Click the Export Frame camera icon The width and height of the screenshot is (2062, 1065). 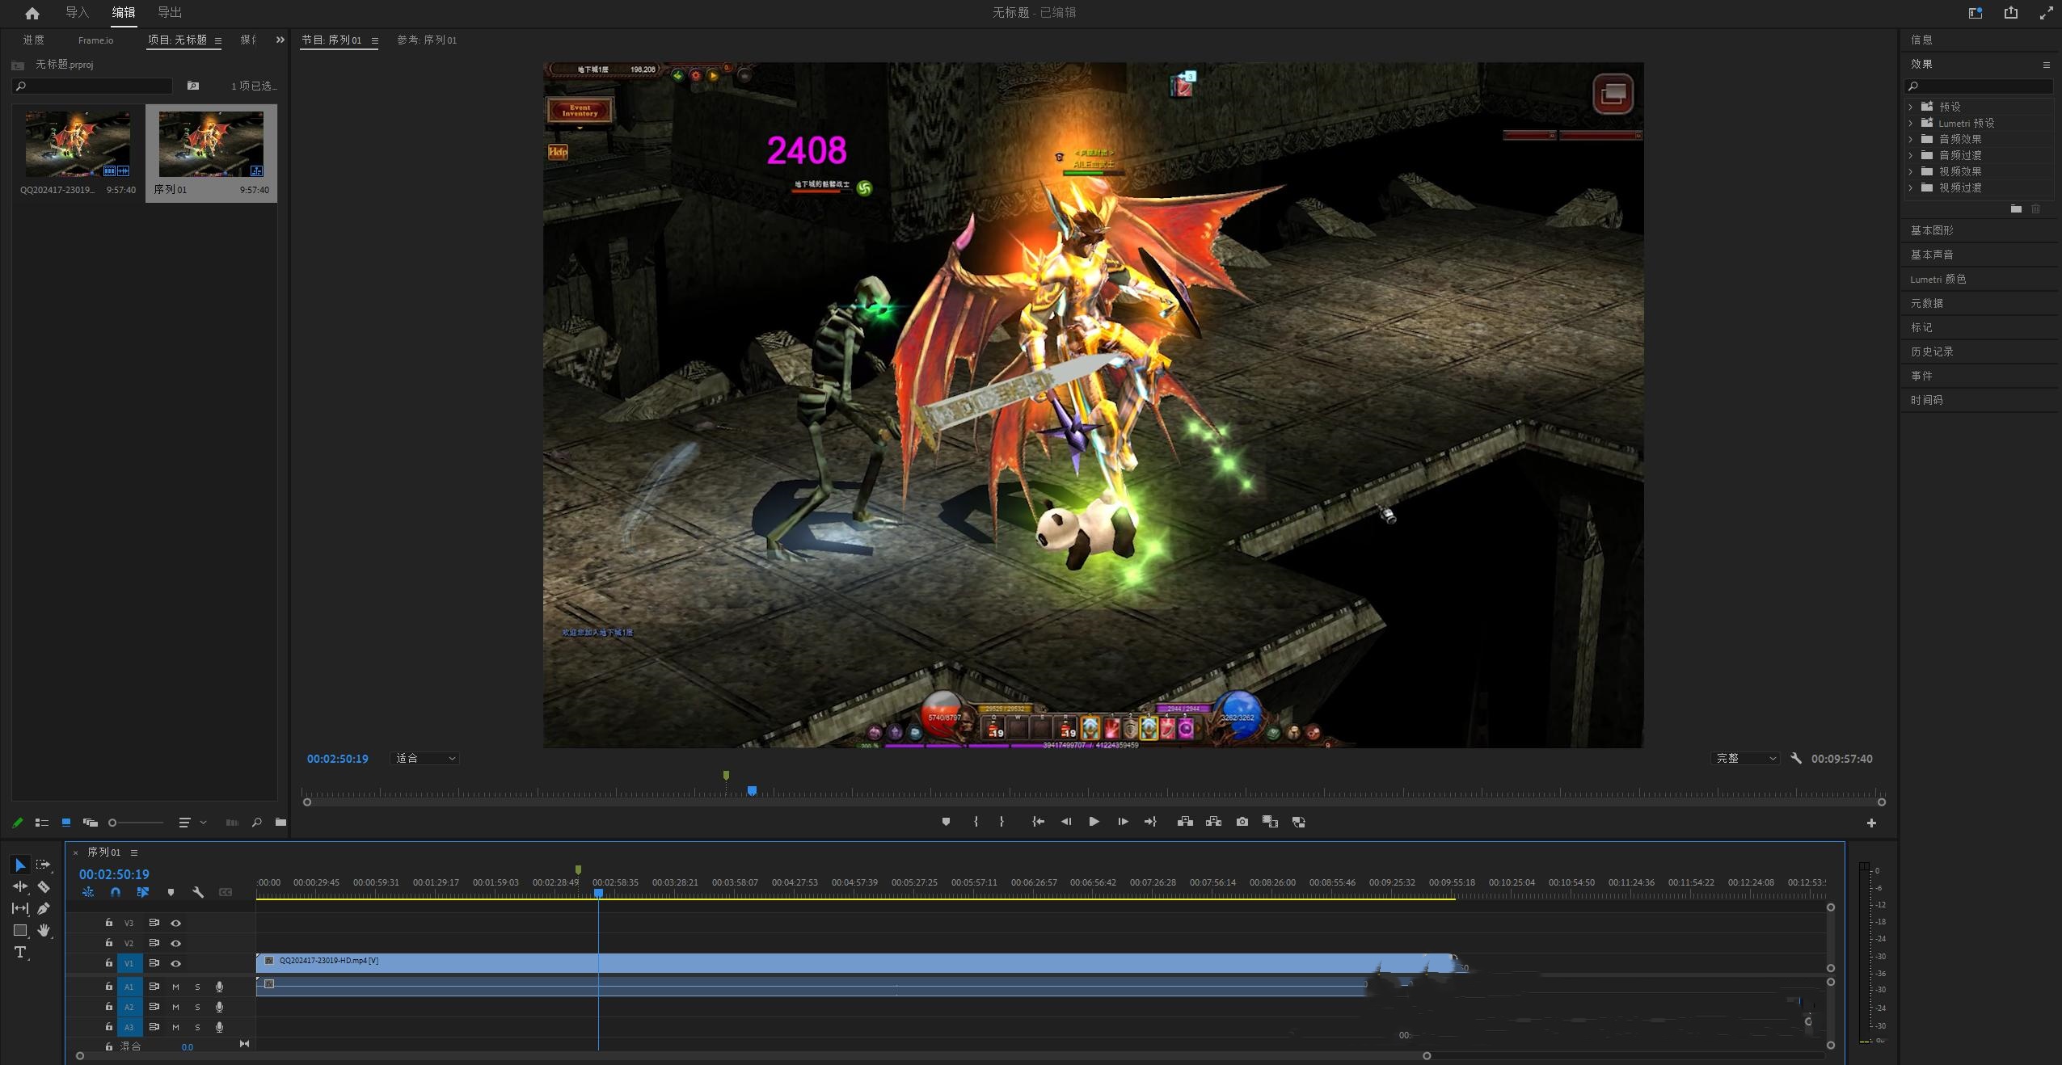pyautogui.click(x=1242, y=822)
